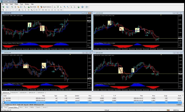Image resolution: width=185 pixels, height=112 pixels.
Task: Open the Market Watch window icon
Action: [12, 7]
